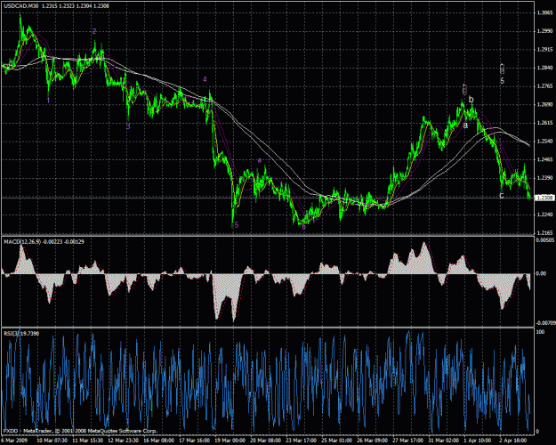Click the -0.00709 MACD scale value
556x445 pixels.
click(x=545, y=323)
